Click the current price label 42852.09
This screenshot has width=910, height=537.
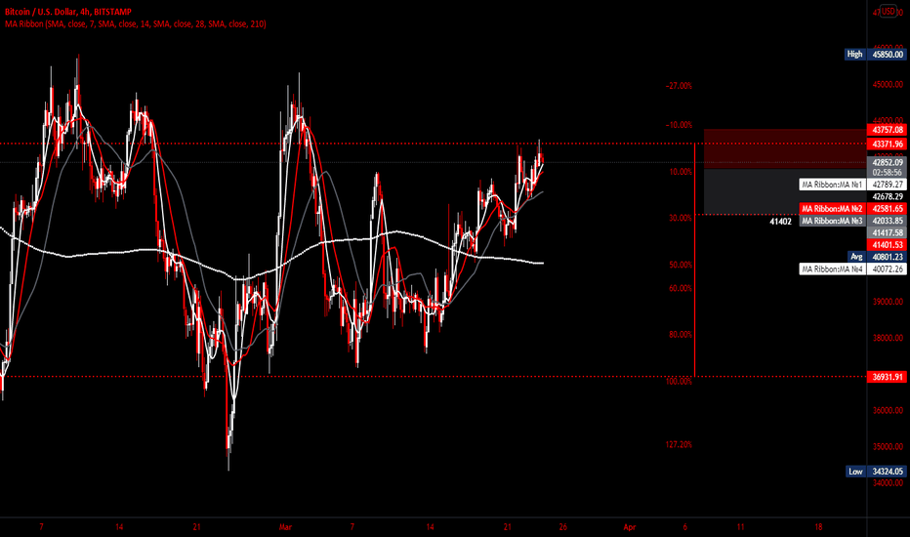887,162
